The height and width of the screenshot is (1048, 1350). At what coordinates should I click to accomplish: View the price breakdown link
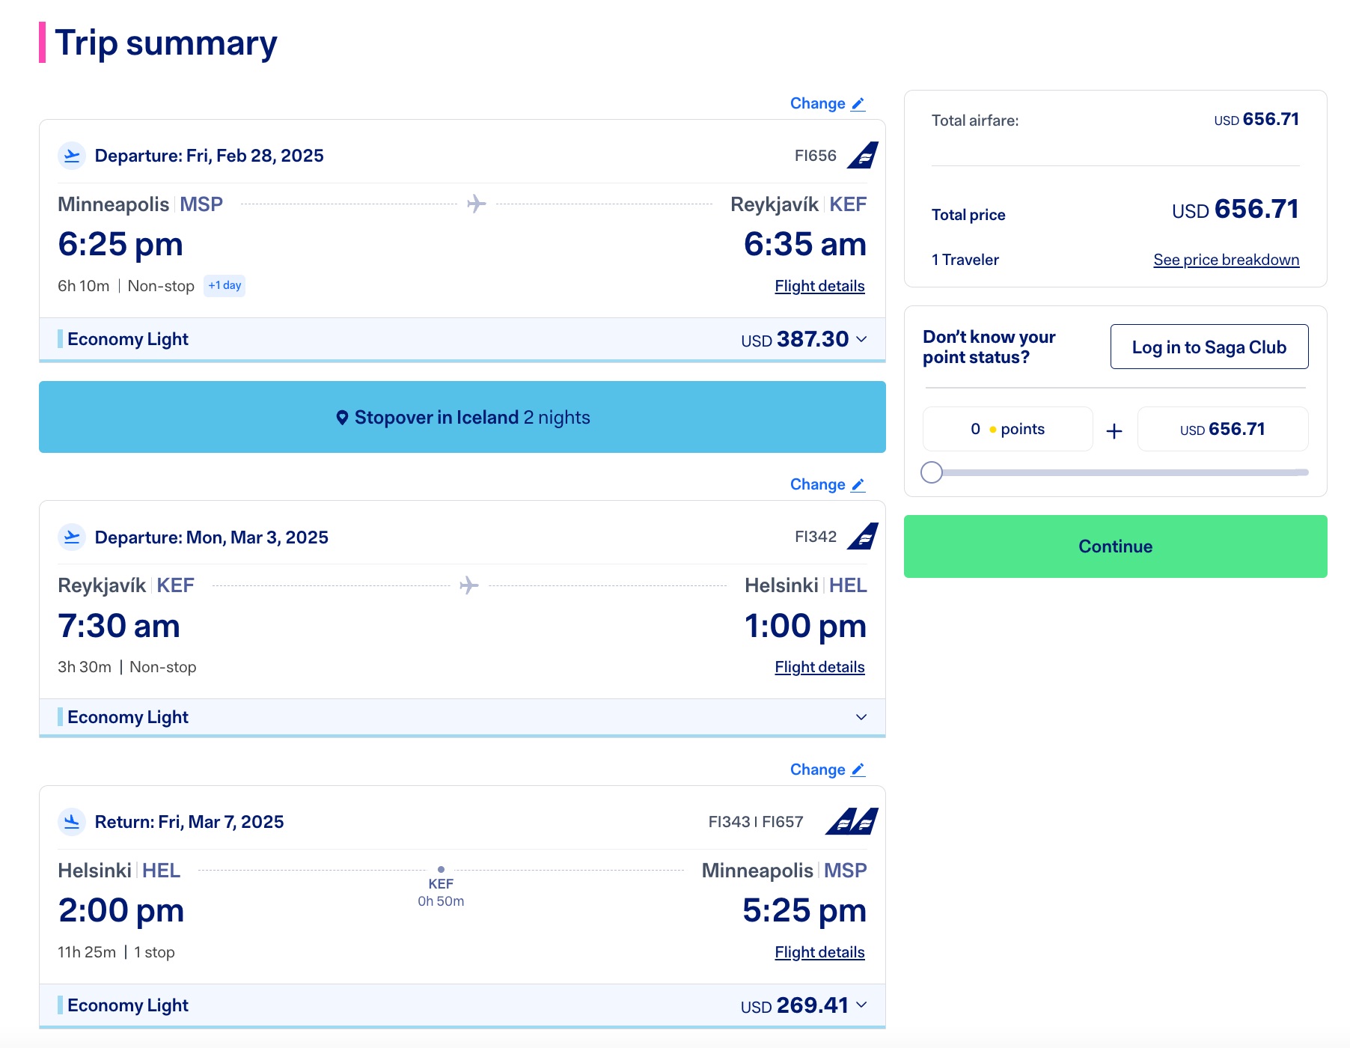pos(1226,259)
